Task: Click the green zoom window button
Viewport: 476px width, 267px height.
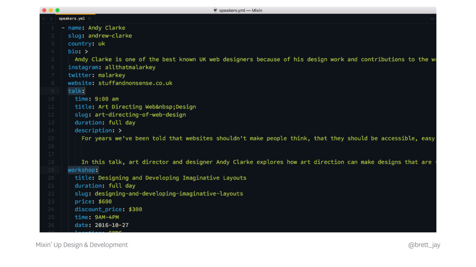Action: tap(58, 10)
